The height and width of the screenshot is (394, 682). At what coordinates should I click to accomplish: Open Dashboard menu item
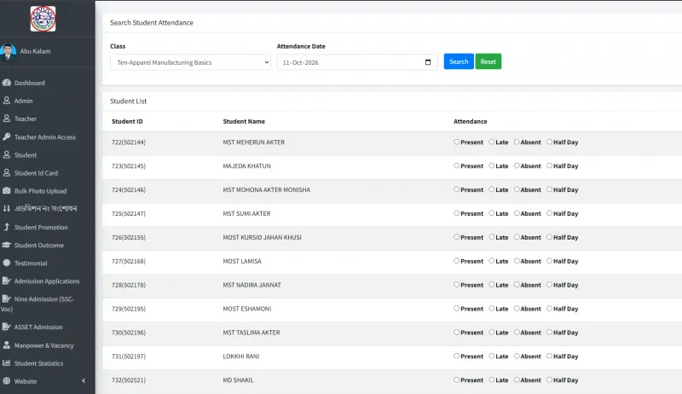tap(30, 83)
